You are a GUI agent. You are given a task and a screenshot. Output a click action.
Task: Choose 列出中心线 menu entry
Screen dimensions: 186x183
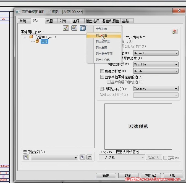pyautogui.click(x=104, y=60)
